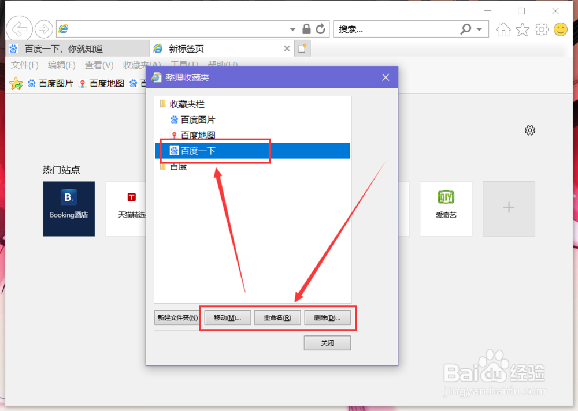Click the Internet Explorer icon in address bar
The width and height of the screenshot is (578, 411).
[64, 29]
